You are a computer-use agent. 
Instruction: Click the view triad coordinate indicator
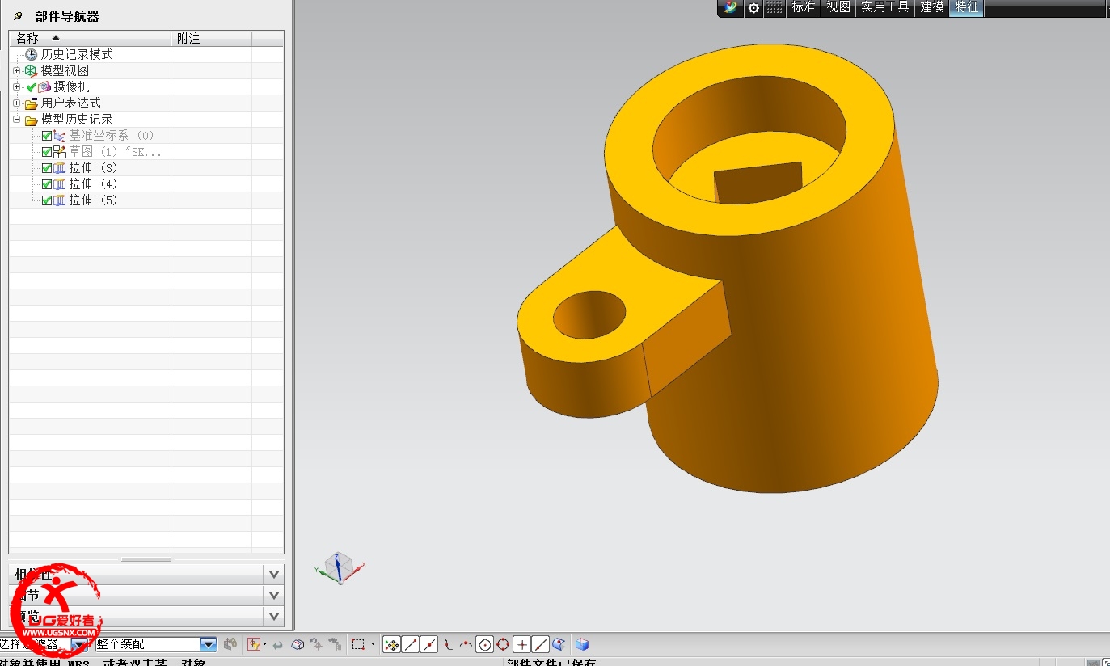(x=340, y=568)
